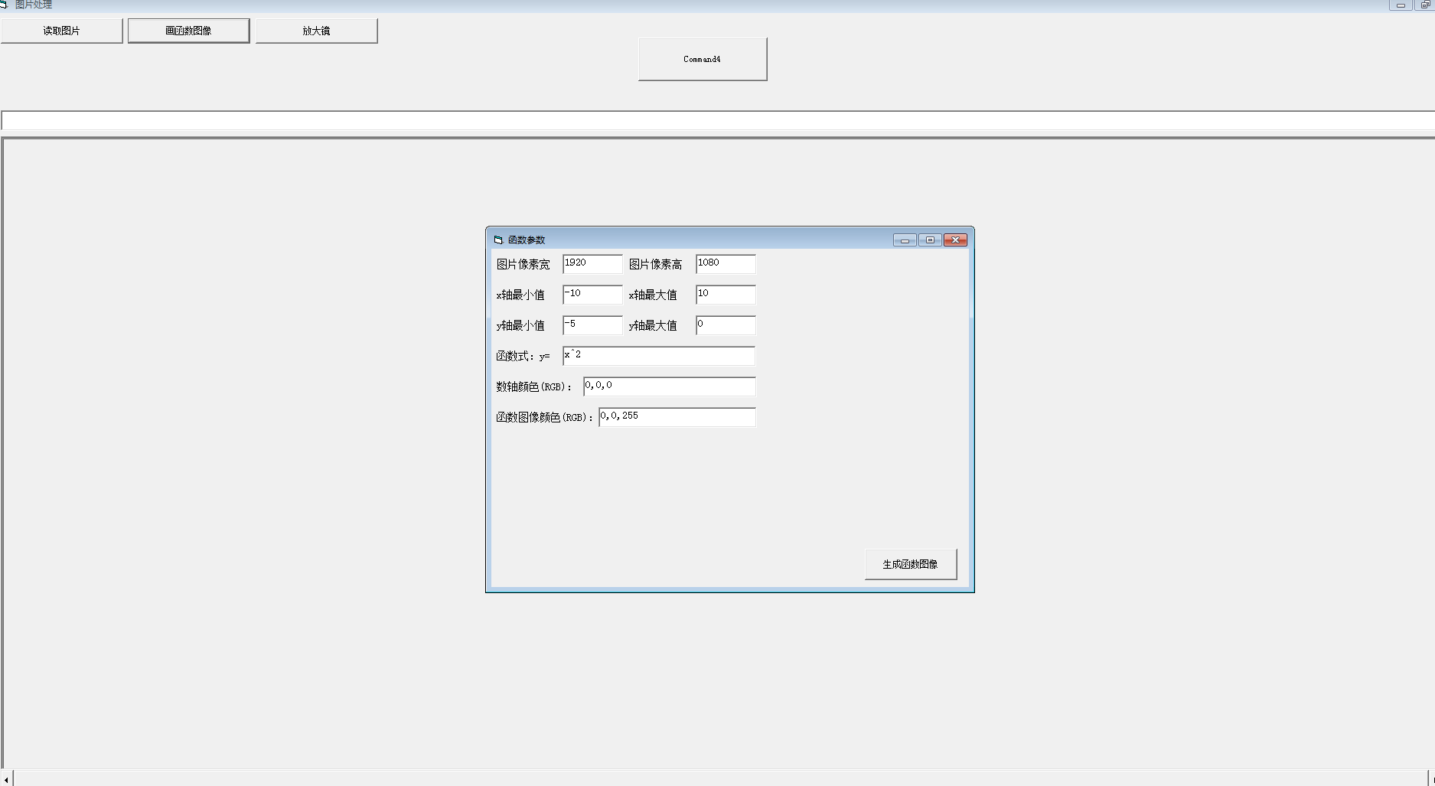
Task: Click the horizontal scrollbar left arrow
Action: click(x=6, y=779)
